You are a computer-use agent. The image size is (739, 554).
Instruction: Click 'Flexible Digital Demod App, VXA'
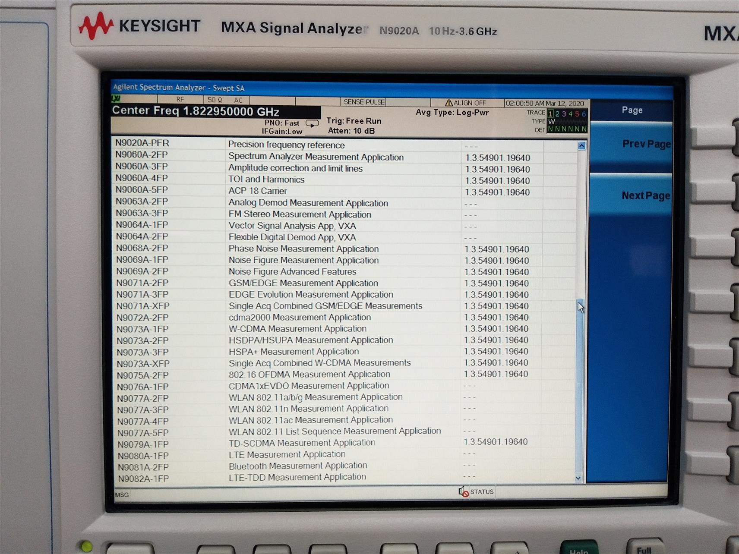tap(292, 237)
